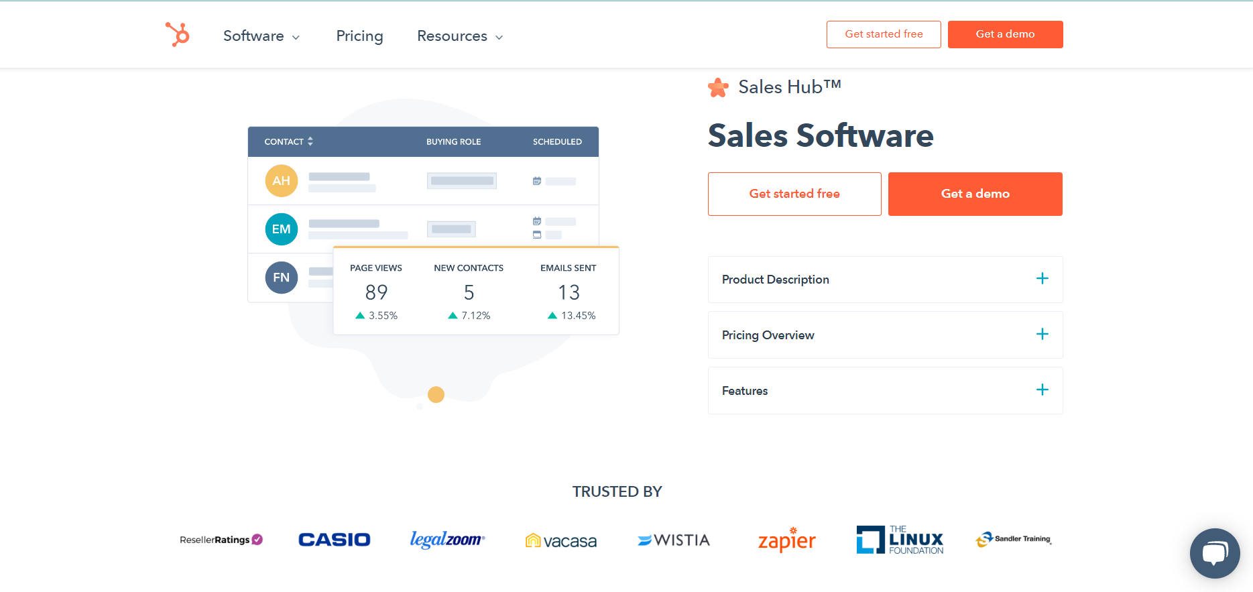The width and height of the screenshot is (1253, 592).
Task: Click the Sales Hub star icon
Action: tap(718, 87)
